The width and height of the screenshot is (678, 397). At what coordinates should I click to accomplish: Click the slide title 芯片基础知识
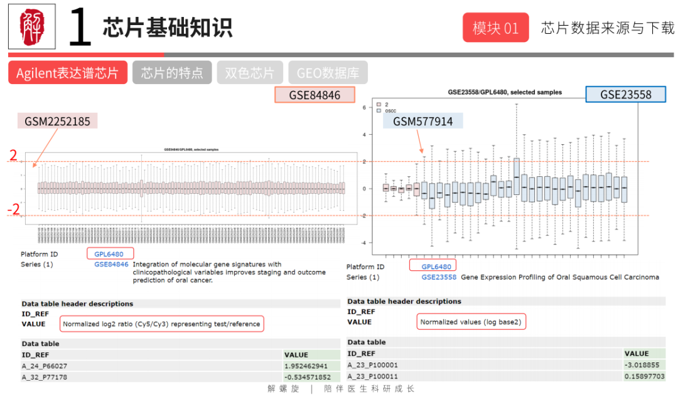coord(168,28)
